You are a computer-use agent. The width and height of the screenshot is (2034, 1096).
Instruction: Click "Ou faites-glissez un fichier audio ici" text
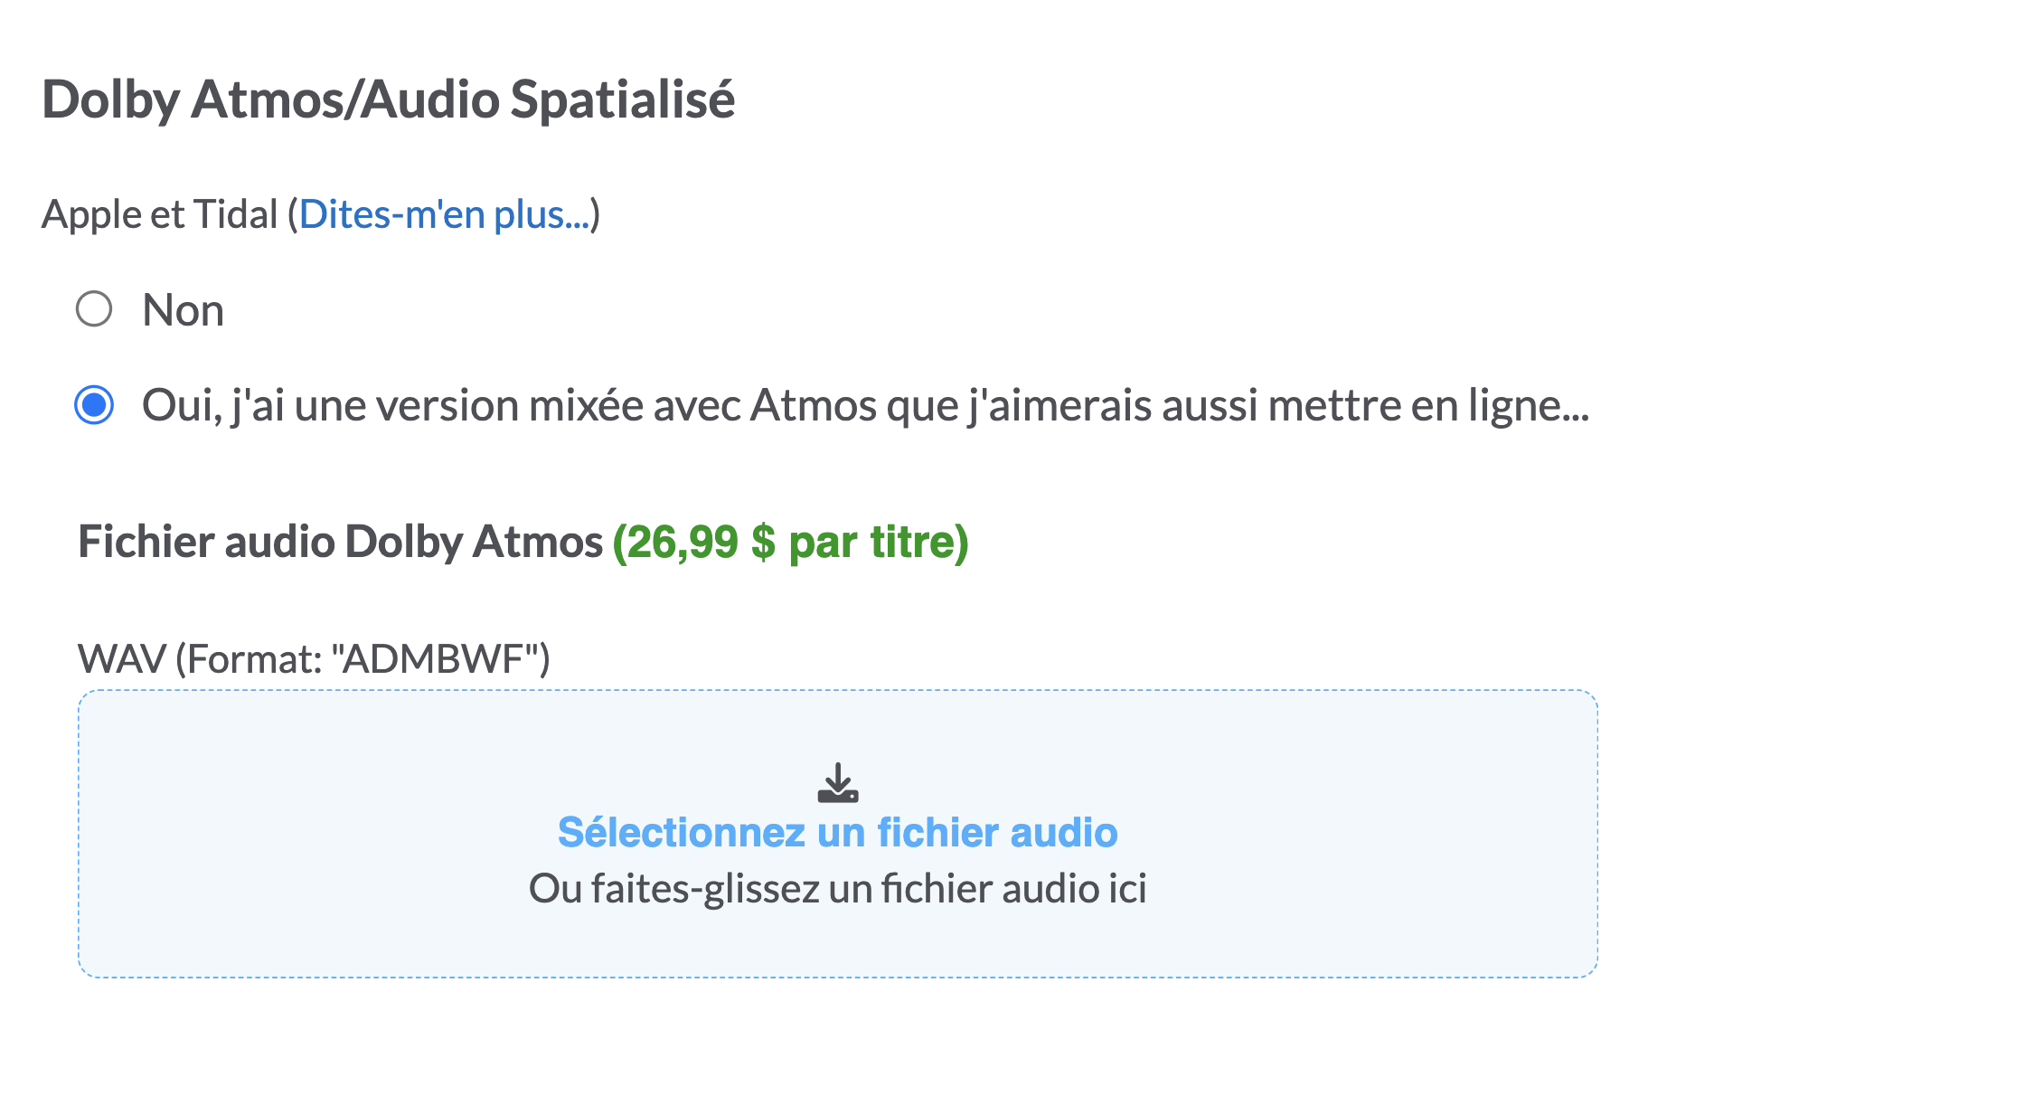click(x=838, y=889)
